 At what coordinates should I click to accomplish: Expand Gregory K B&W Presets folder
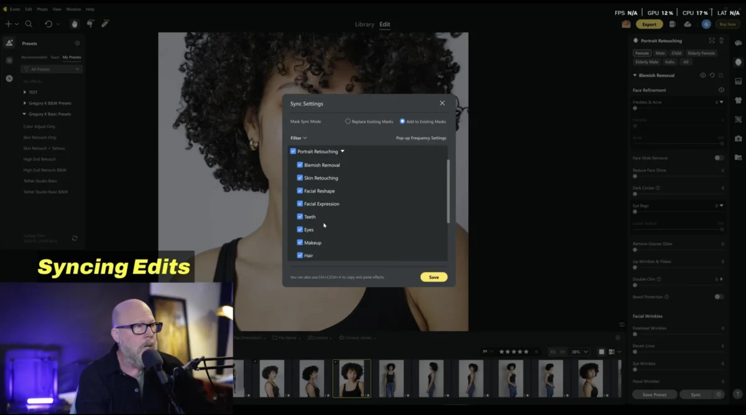(x=25, y=103)
